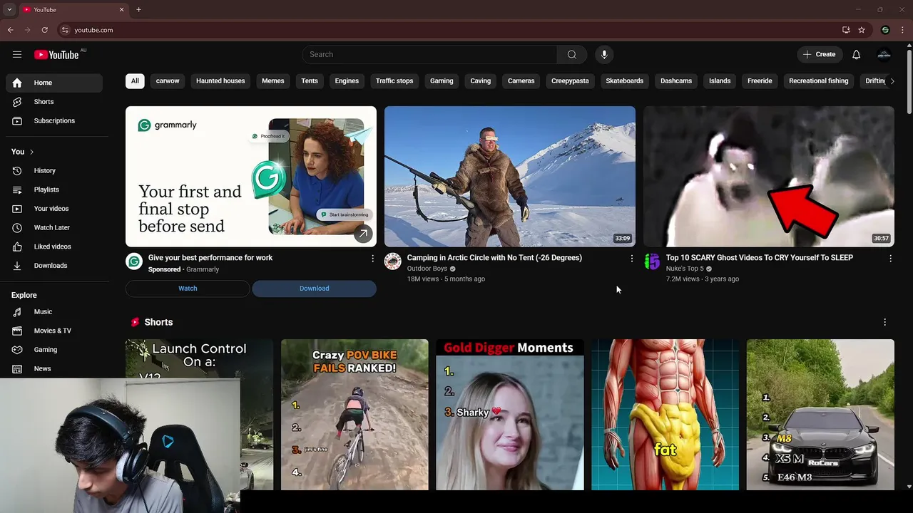Select the Caving filter chip
The image size is (913, 513).
click(480, 81)
